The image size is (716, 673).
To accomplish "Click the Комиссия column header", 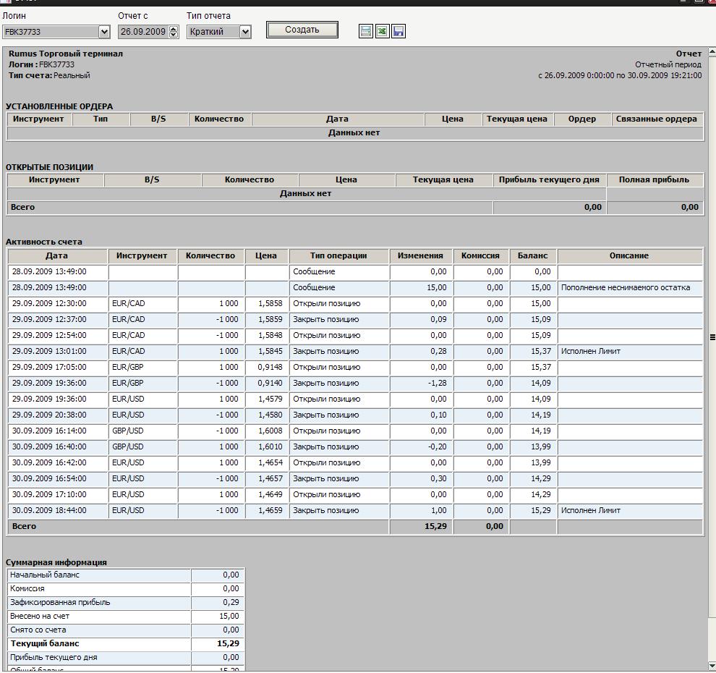I will tap(480, 256).
